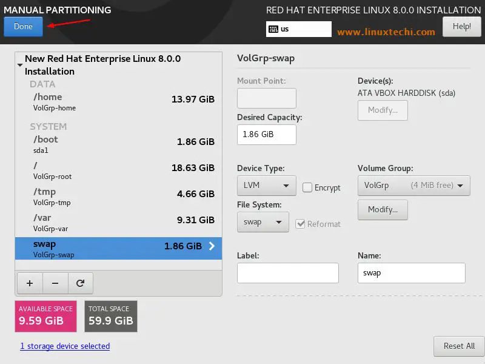Click the add mount point plus icon

click(30, 283)
